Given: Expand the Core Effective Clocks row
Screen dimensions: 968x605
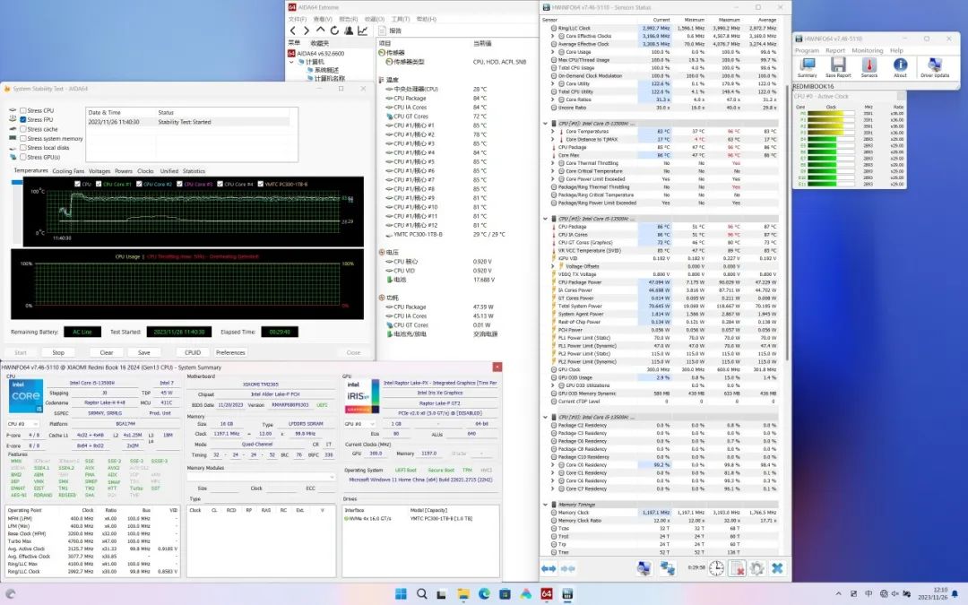Looking at the screenshot, I should click(552, 36).
